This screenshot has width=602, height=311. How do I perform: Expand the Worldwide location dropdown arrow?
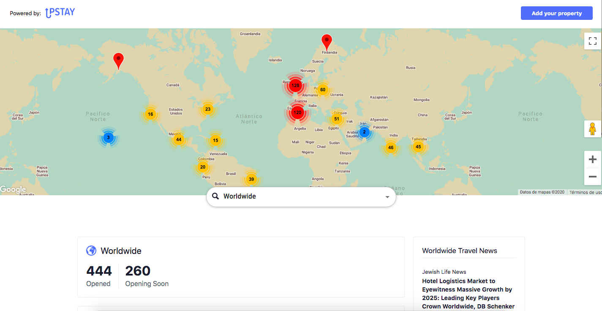(x=387, y=197)
